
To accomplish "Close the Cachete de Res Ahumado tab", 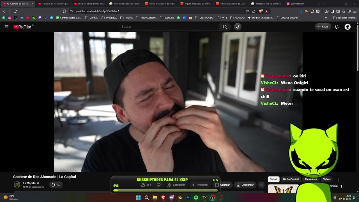I will (x=32, y=4).
